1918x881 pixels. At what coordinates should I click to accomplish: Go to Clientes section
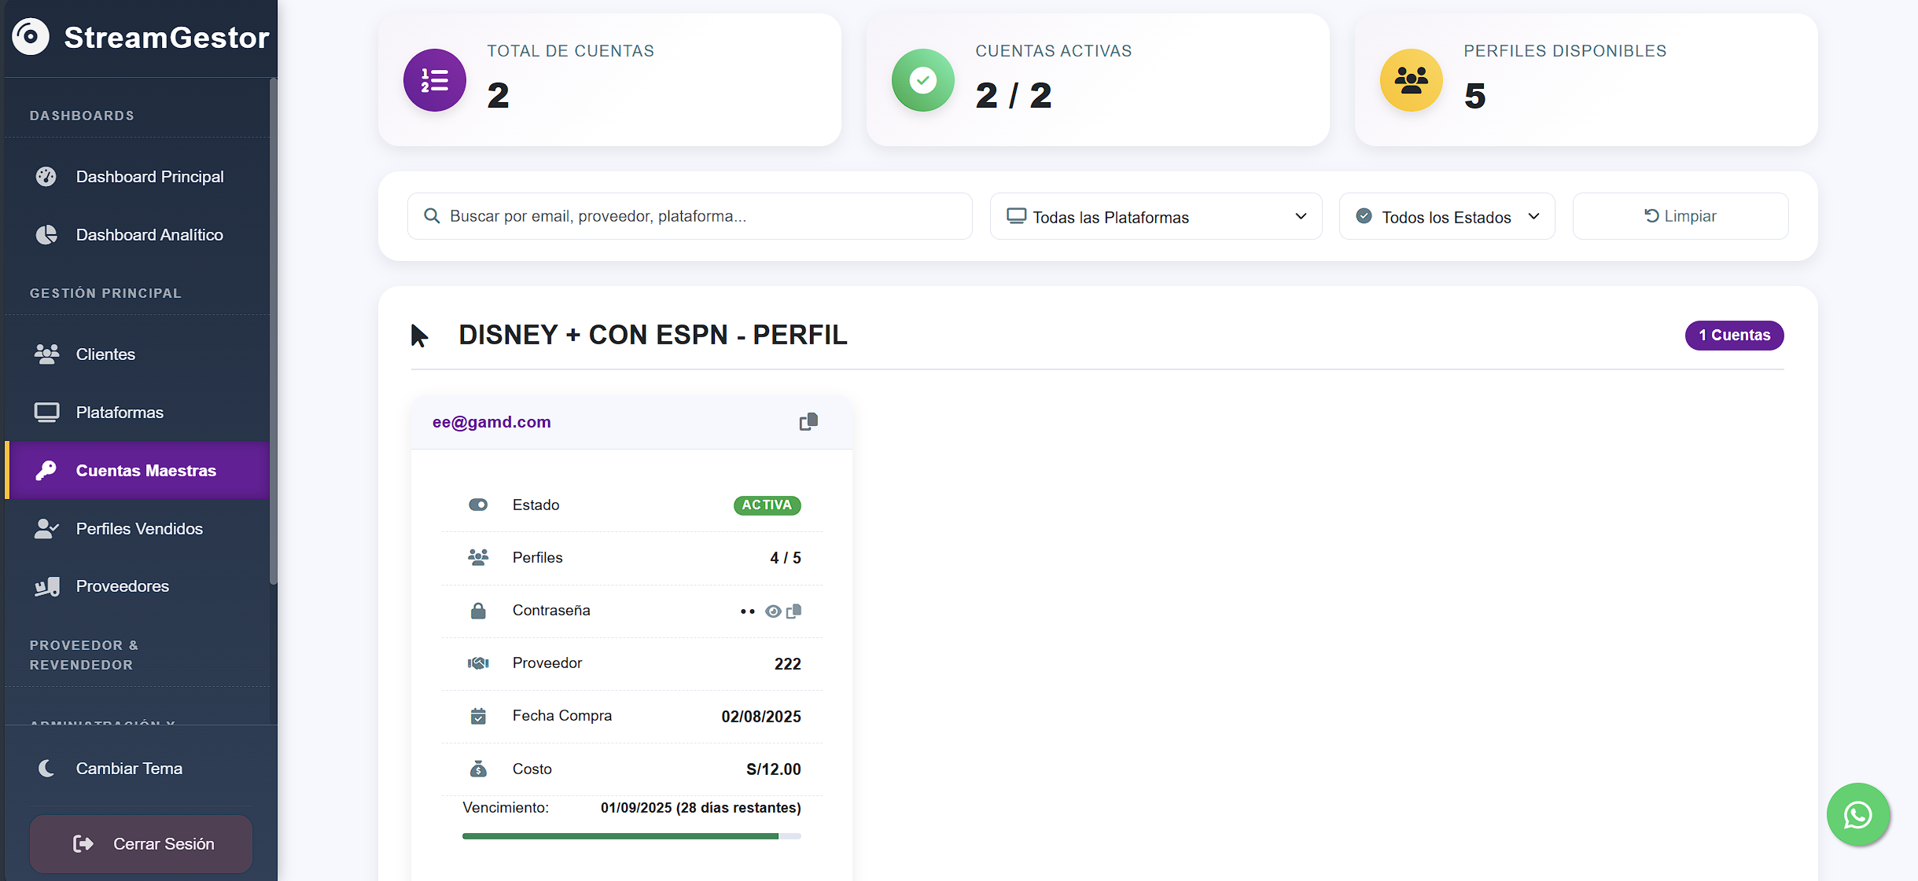[x=137, y=354]
